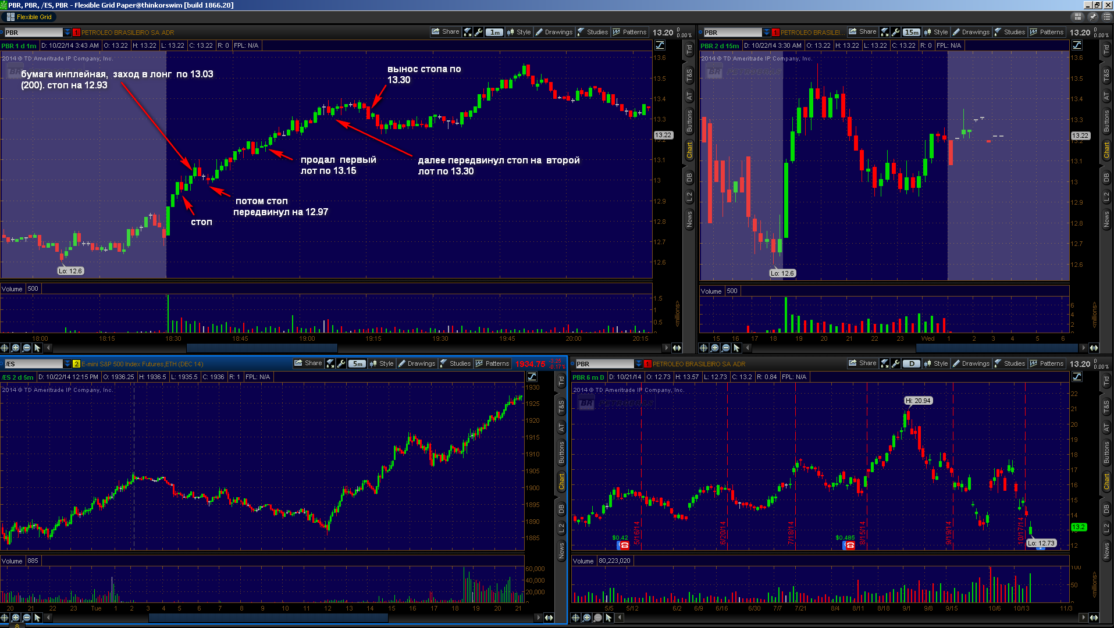1114x628 pixels.
Task: Toggle drawing set icon on /ES chart
Action: point(532,377)
